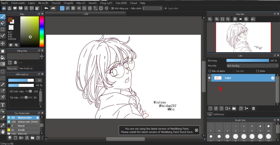The height and width of the screenshot is (145, 280).
Task: Select the Pencil brush
Action: (x=23, y=126)
